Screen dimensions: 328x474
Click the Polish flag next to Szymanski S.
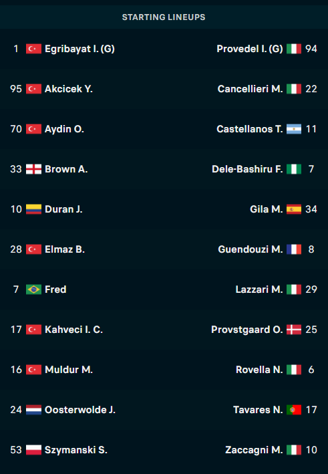tap(33, 450)
